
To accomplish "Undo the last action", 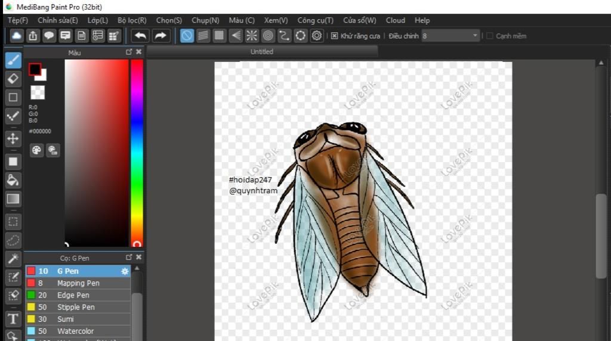I will pos(140,36).
